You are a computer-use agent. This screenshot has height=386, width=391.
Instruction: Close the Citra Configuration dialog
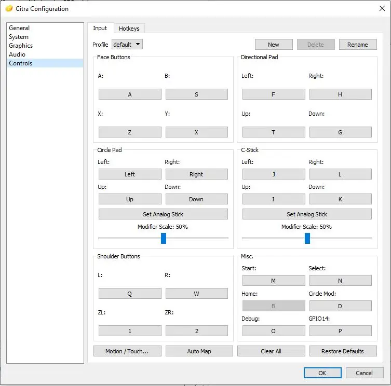click(382, 8)
